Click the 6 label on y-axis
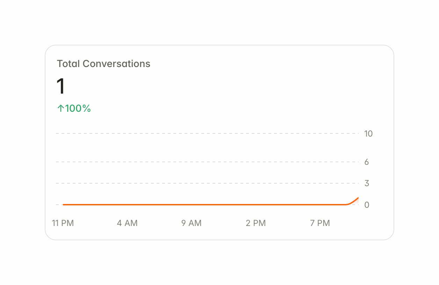439x285 pixels. [x=367, y=162]
